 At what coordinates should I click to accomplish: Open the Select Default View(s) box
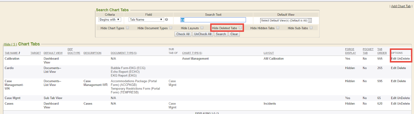(284, 21)
